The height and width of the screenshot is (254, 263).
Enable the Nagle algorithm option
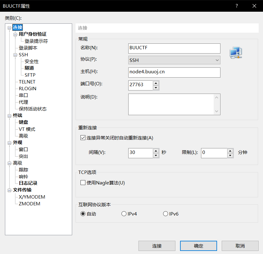coord(83,182)
